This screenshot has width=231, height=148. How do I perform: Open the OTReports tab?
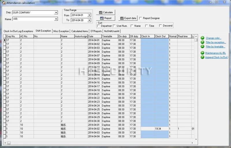pyautogui.click(x=96, y=31)
